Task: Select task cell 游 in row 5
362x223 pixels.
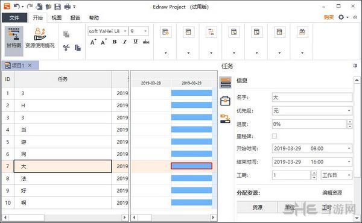Action: pyautogui.click(x=63, y=142)
